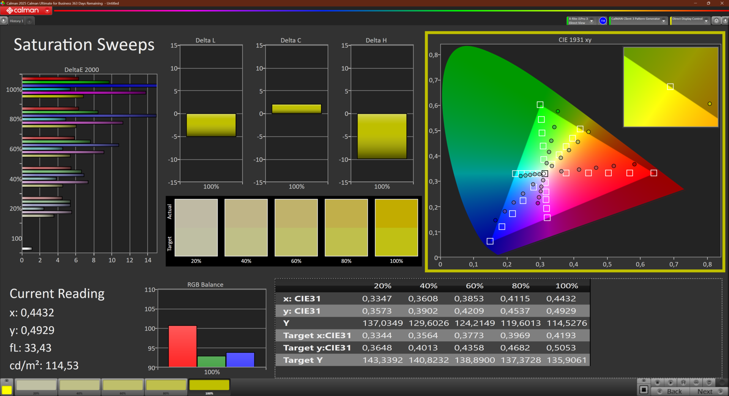This screenshot has height=396, width=729.
Task: Select the 60% saturation patch in bottom strip
Action: pos(123,387)
